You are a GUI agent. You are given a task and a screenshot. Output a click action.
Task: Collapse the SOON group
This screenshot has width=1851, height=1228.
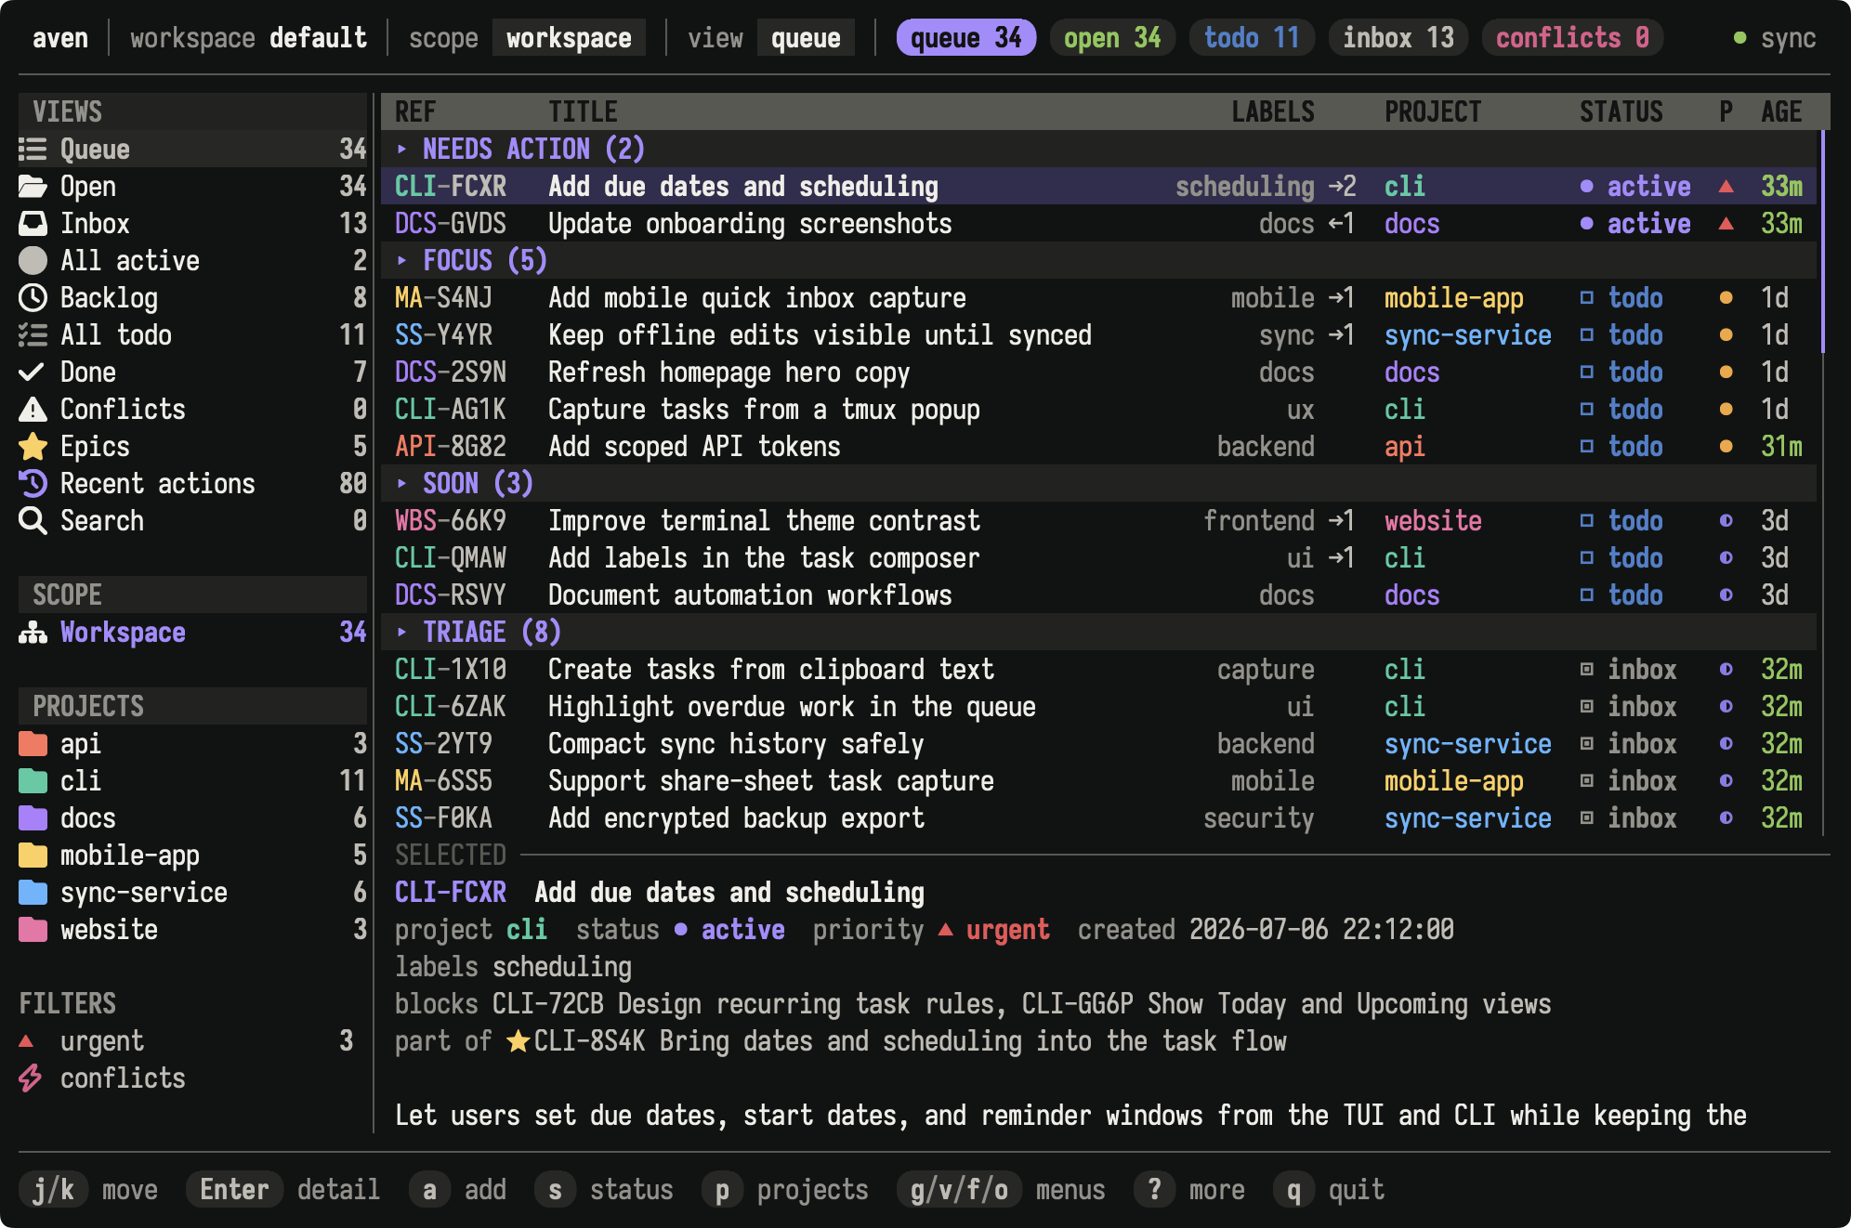[x=401, y=483]
